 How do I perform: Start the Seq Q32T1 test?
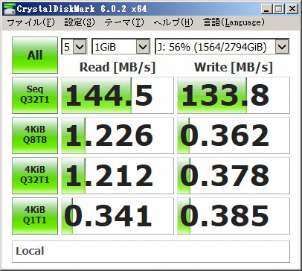click(x=35, y=95)
